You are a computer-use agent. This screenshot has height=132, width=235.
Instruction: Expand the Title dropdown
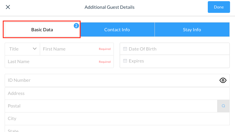(22, 49)
